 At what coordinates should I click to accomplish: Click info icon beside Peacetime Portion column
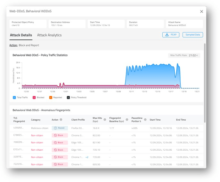click(x=145, y=120)
